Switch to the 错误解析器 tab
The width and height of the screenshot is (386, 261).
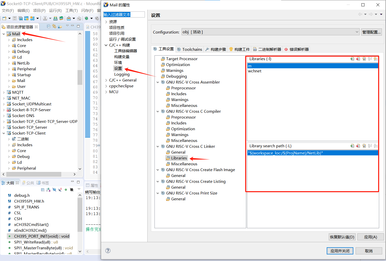pos(297,49)
